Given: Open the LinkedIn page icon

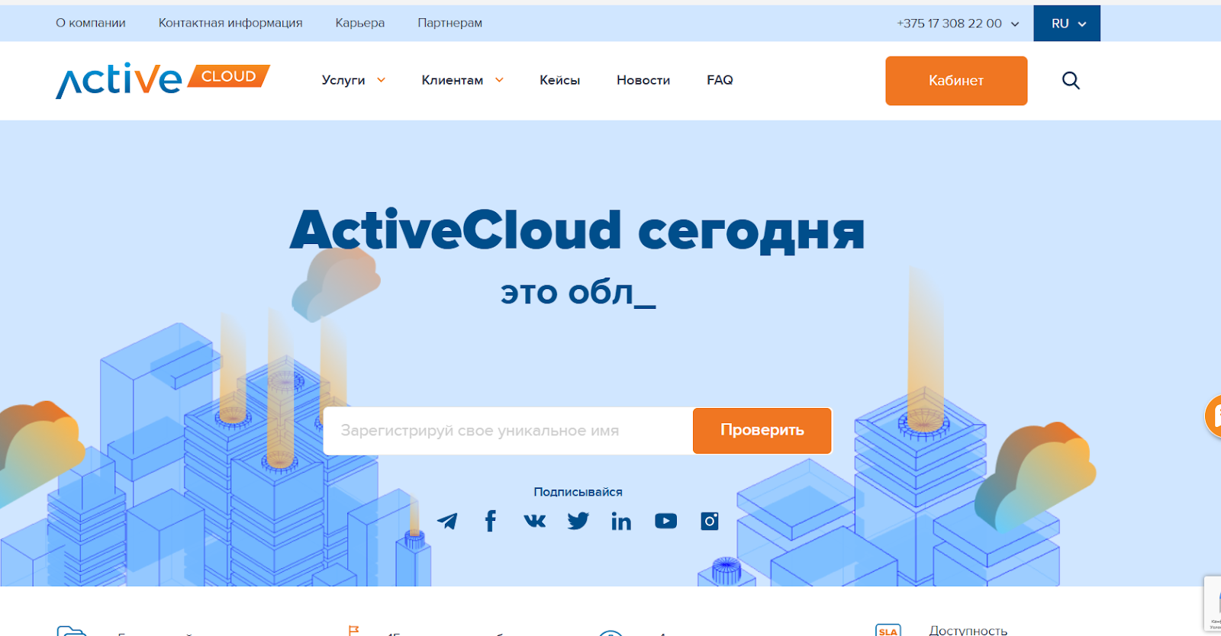Looking at the screenshot, I should click(x=621, y=521).
